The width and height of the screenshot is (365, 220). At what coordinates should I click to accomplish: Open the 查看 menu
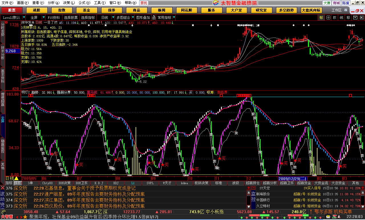pos(38,3)
